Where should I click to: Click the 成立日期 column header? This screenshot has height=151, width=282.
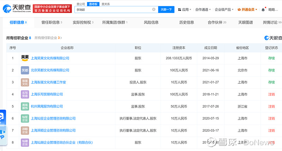pyautogui.click(x=210, y=48)
